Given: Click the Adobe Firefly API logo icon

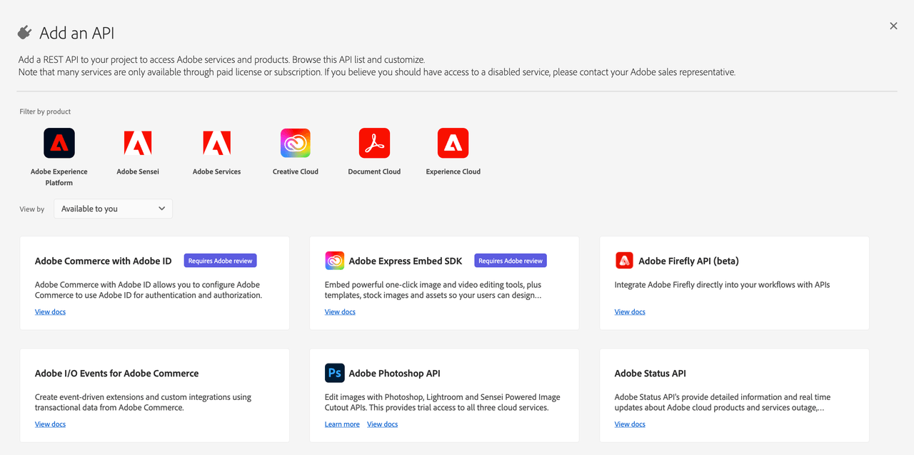Looking at the screenshot, I should click(624, 261).
